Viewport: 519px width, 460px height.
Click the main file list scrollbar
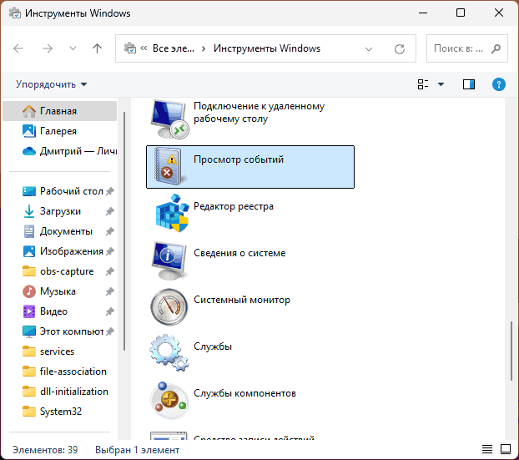click(x=511, y=351)
